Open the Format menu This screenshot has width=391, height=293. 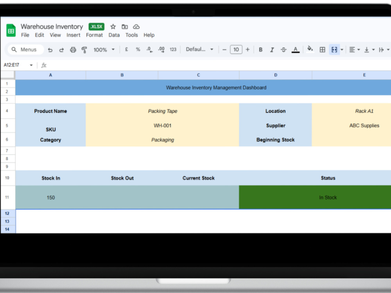click(94, 35)
